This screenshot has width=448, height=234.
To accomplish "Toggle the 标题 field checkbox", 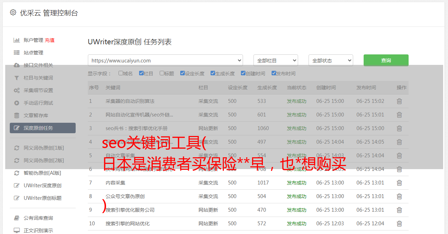I will click(x=162, y=73).
